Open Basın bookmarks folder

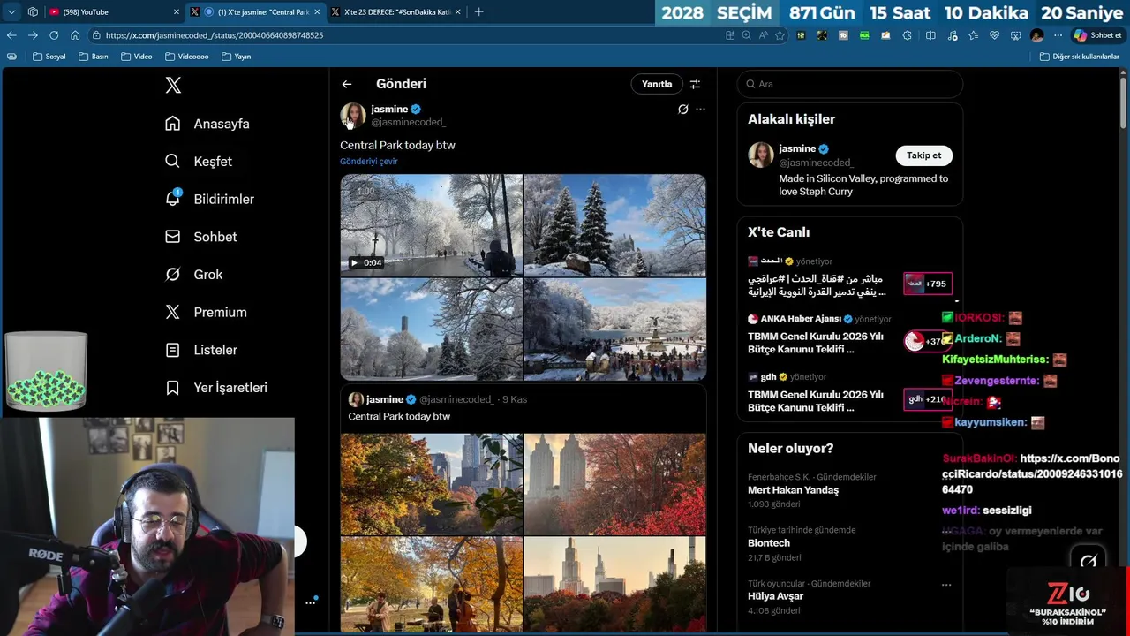point(94,57)
